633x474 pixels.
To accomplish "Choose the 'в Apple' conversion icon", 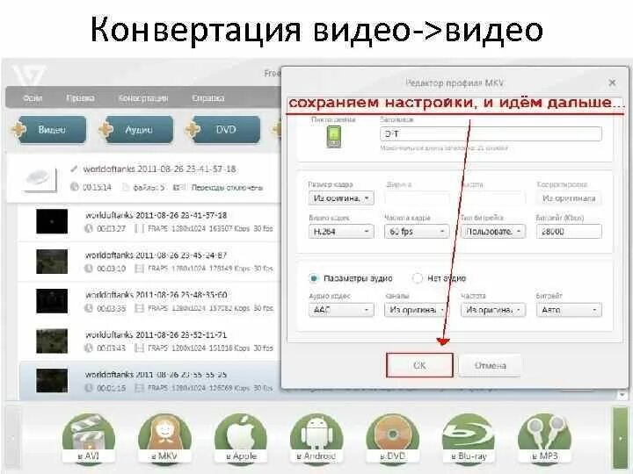I will click(241, 439).
